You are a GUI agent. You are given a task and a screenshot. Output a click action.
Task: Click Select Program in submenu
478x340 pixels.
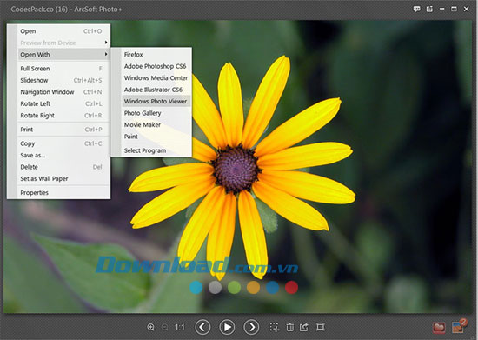tap(156, 150)
